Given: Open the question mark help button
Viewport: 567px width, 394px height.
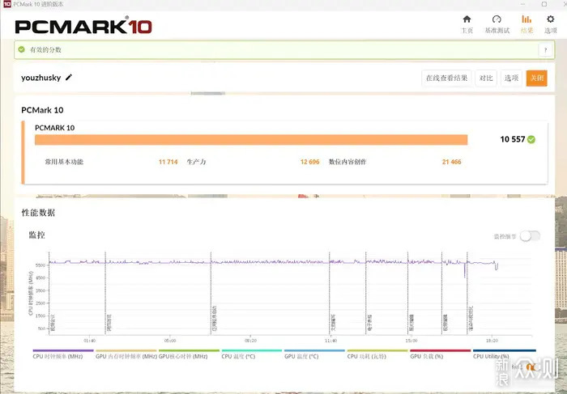Looking at the screenshot, I should [x=545, y=50].
